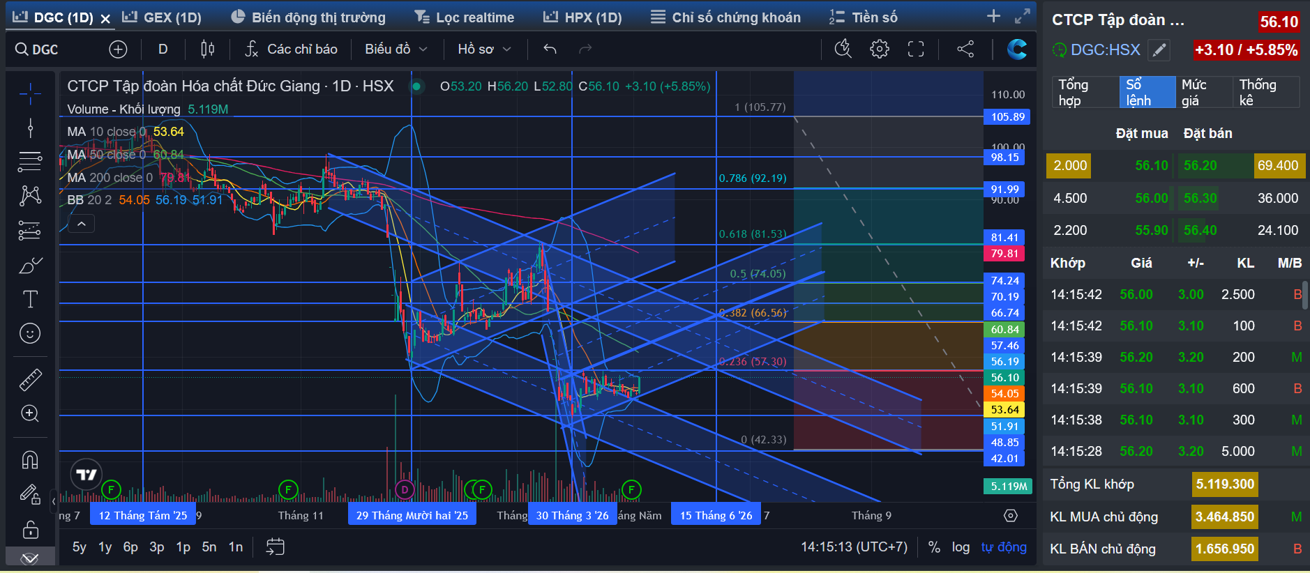1310x573 pixels.
Task: Open the go-to-date calendar icon
Action: coord(276,547)
